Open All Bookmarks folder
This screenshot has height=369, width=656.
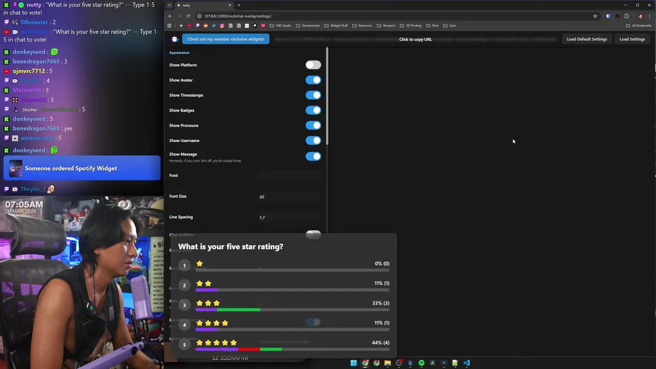pos(639,26)
